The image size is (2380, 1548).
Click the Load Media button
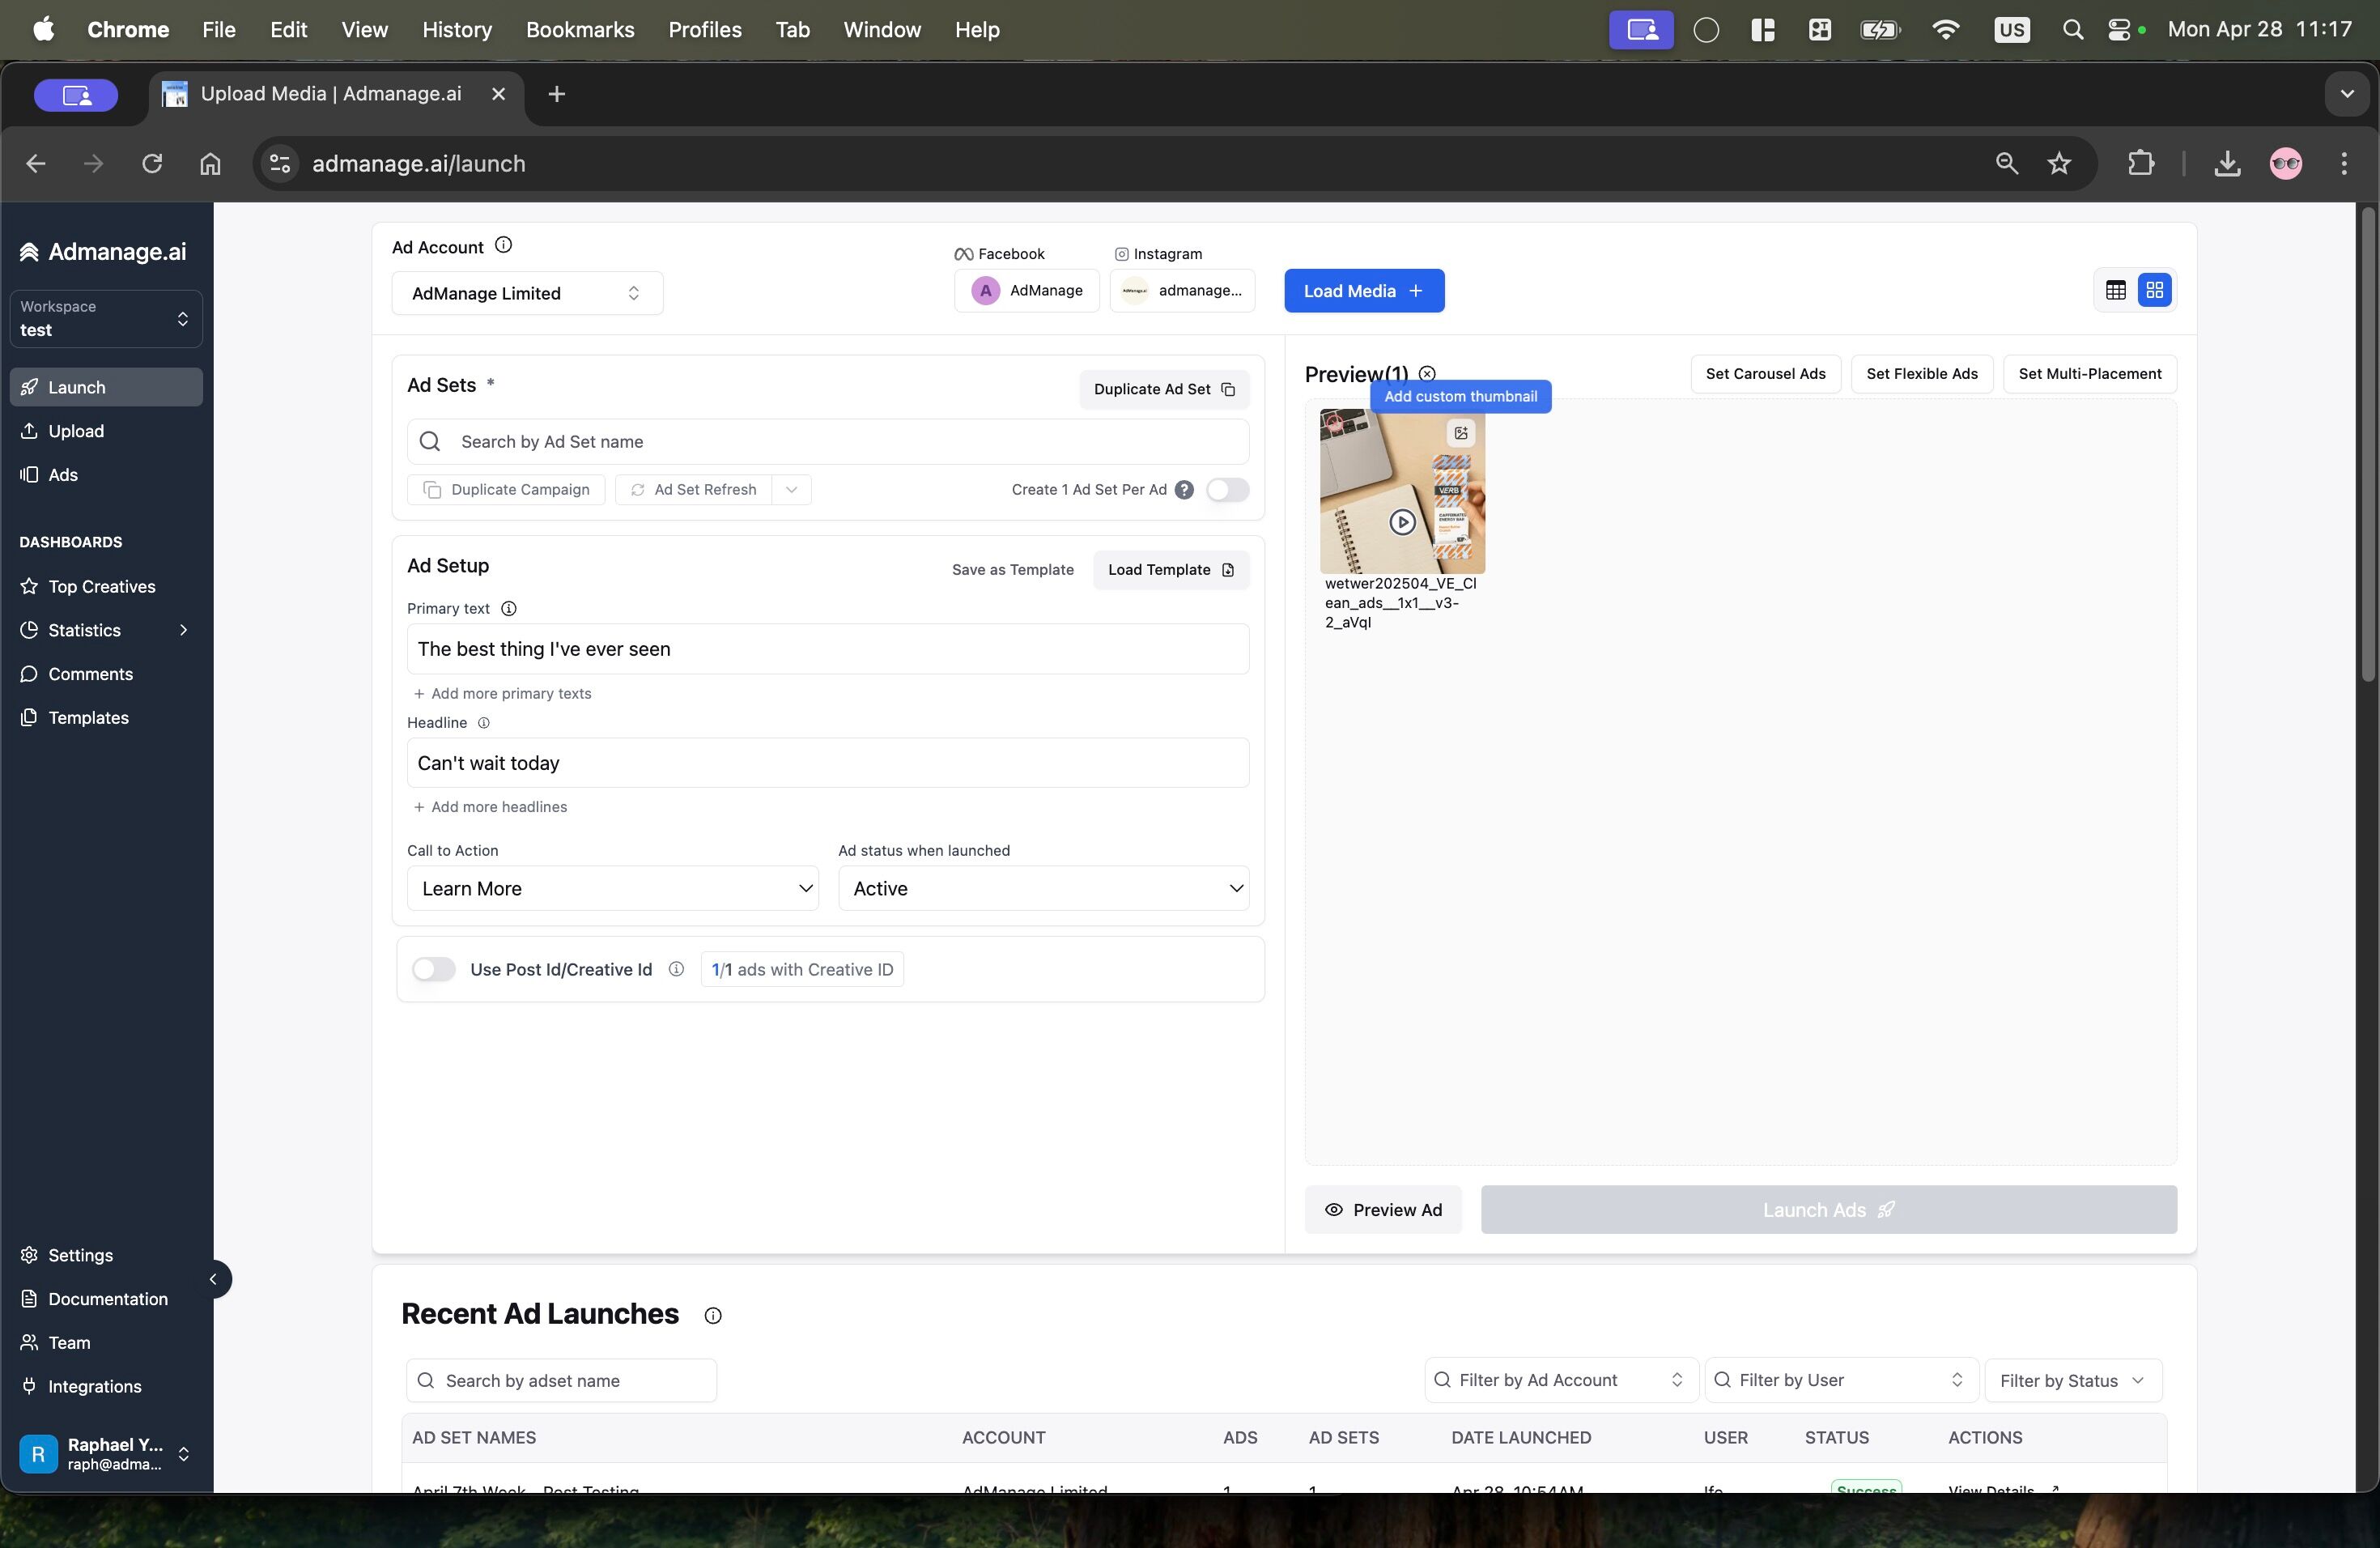[1363, 291]
